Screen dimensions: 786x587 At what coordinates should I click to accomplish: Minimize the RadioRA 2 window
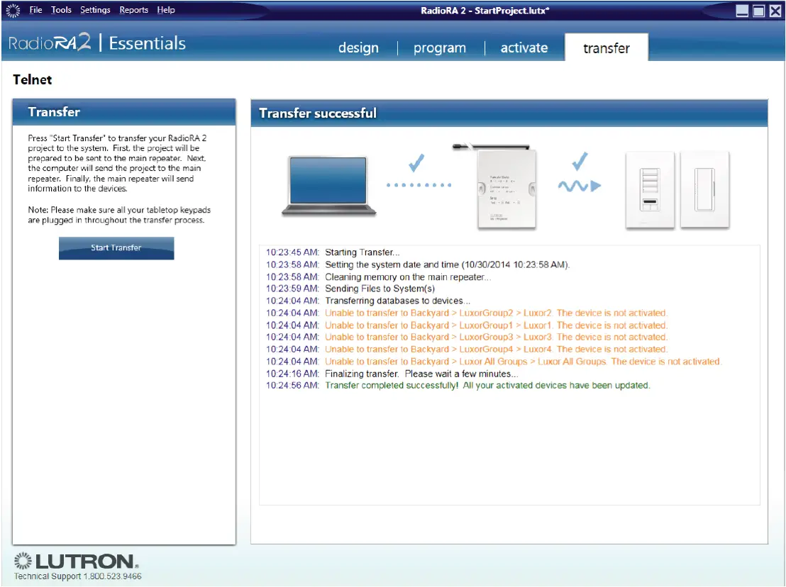(742, 11)
